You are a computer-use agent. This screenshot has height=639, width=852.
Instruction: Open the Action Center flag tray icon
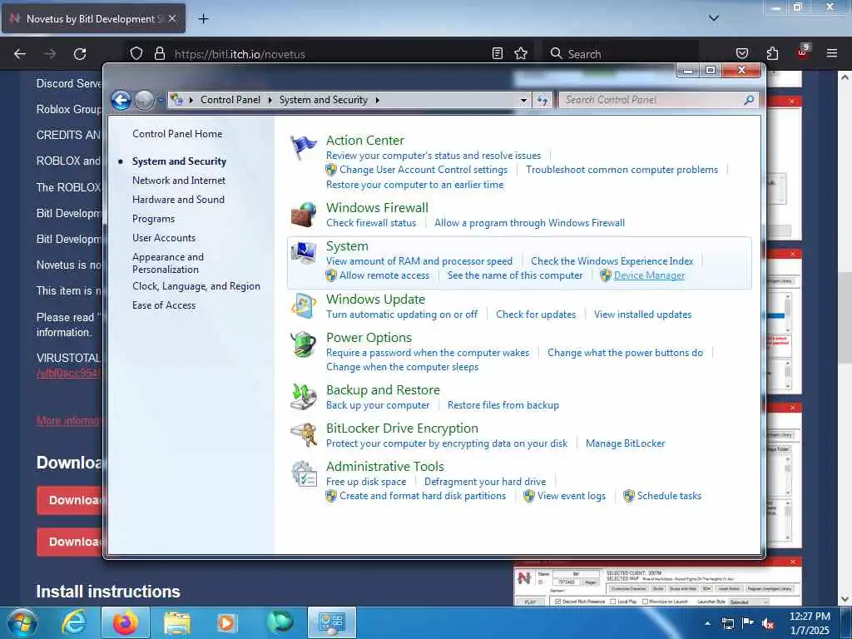point(748,623)
